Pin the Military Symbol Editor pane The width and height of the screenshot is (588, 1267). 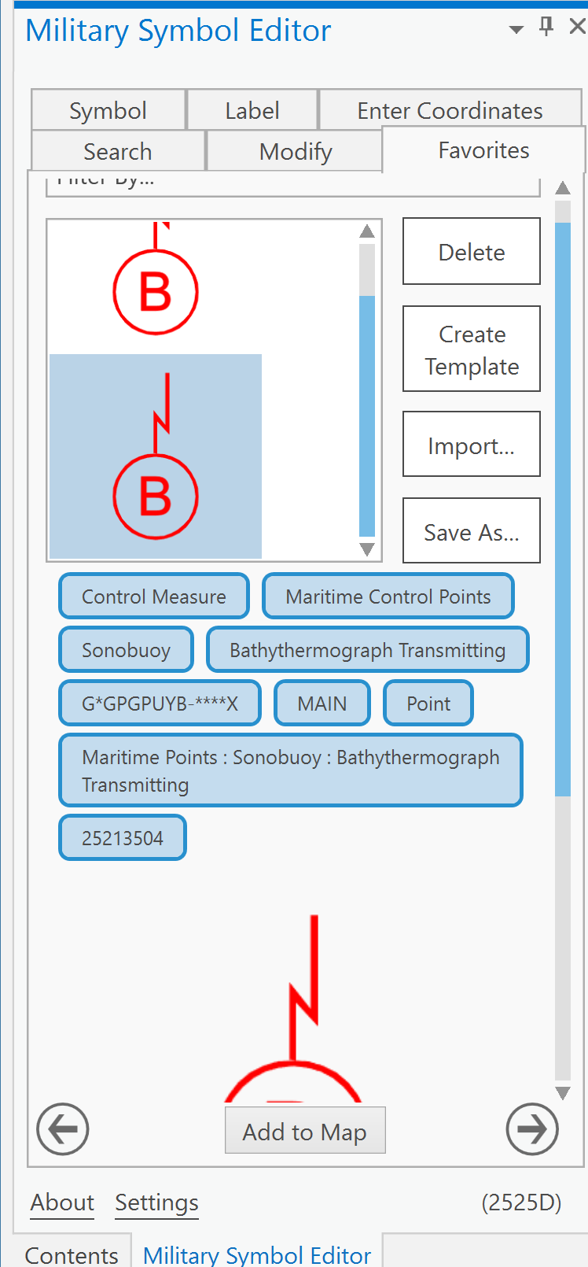546,26
